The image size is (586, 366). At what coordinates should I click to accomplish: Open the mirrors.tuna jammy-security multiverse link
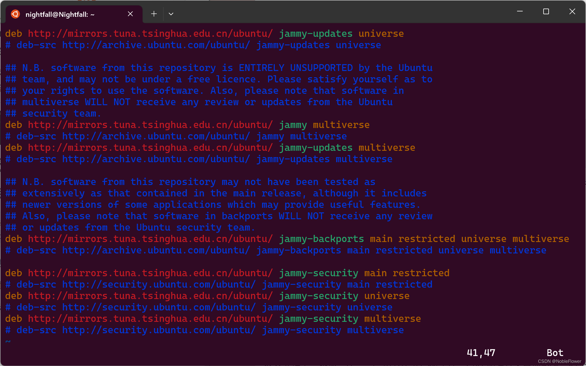[x=150, y=318]
